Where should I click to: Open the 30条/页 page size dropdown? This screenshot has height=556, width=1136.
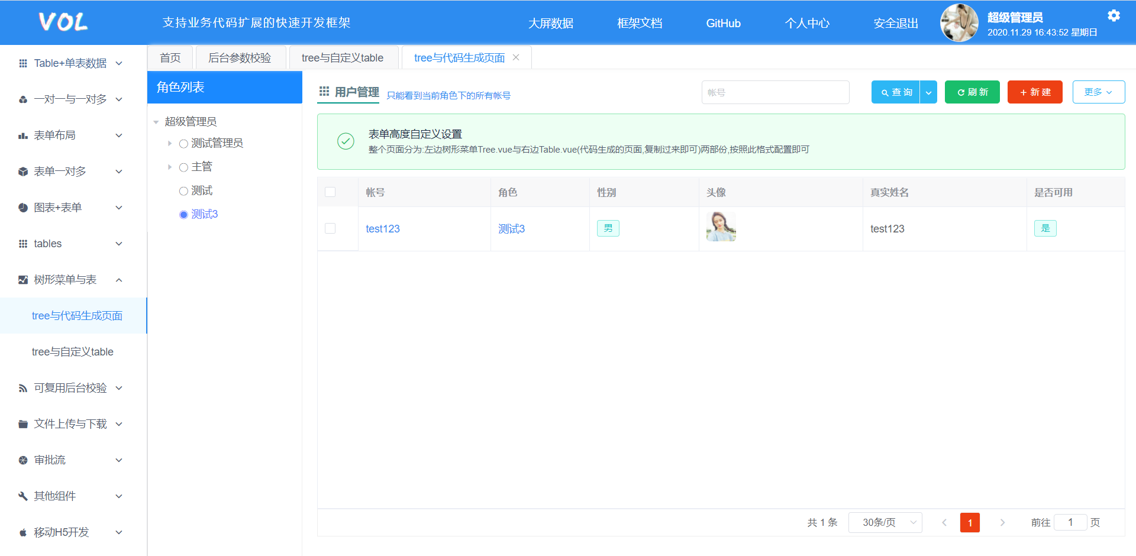885,522
